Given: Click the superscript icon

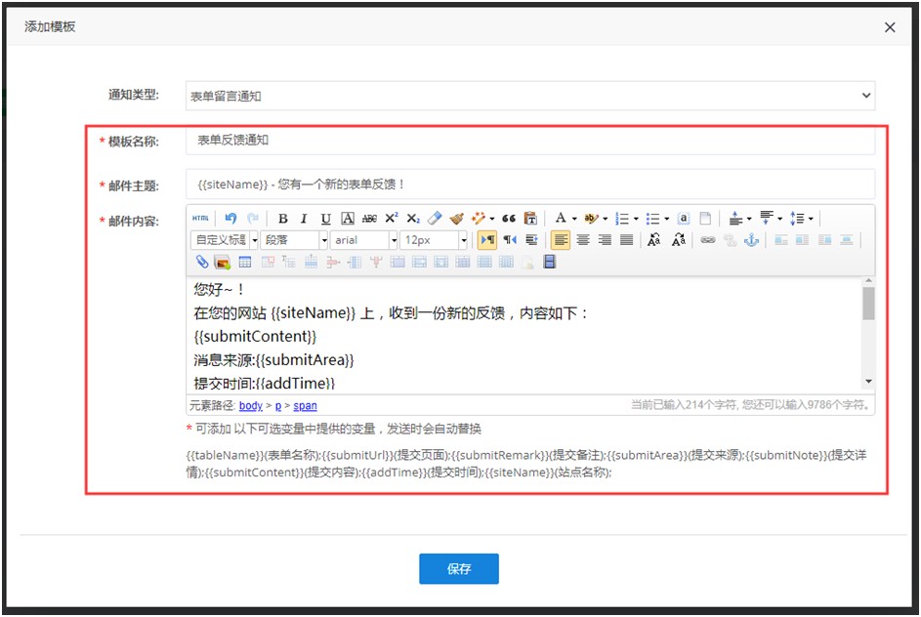Looking at the screenshot, I should (392, 219).
